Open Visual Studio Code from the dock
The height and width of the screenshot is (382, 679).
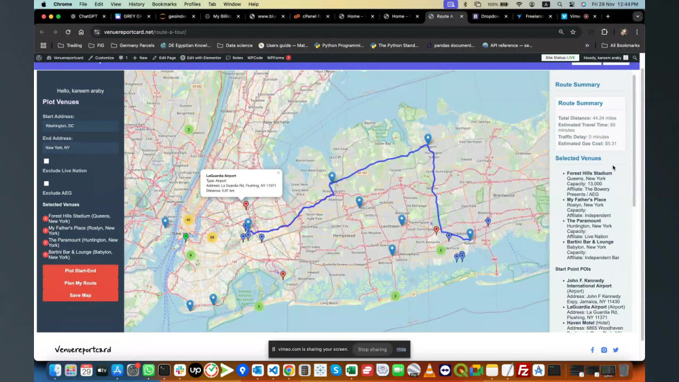point(273,370)
